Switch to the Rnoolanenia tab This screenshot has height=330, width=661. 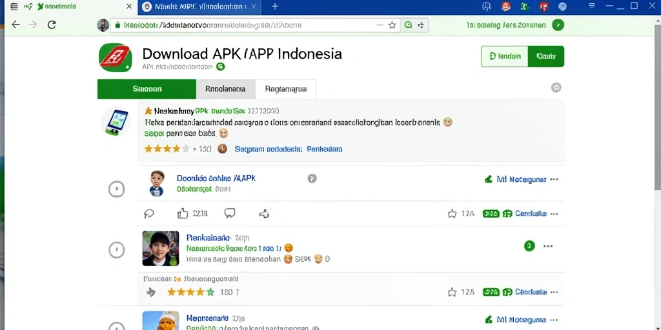click(x=225, y=89)
